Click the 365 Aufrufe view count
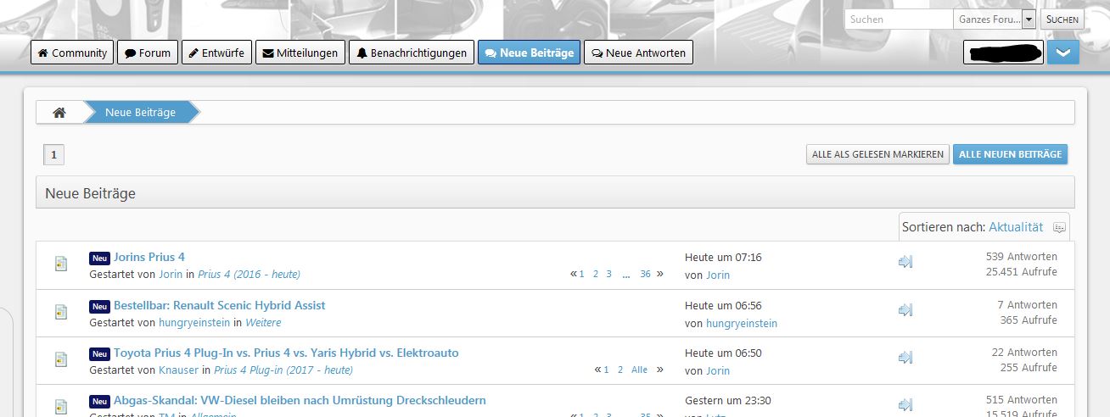The width and height of the screenshot is (1110, 417). point(1029,320)
